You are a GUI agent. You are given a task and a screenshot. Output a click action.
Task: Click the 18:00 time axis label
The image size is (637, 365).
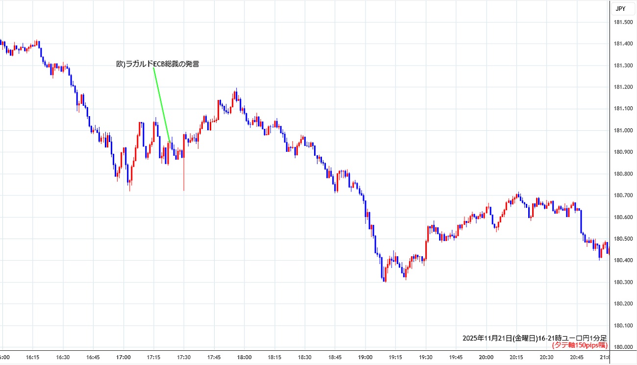click(x=244, y=357)
